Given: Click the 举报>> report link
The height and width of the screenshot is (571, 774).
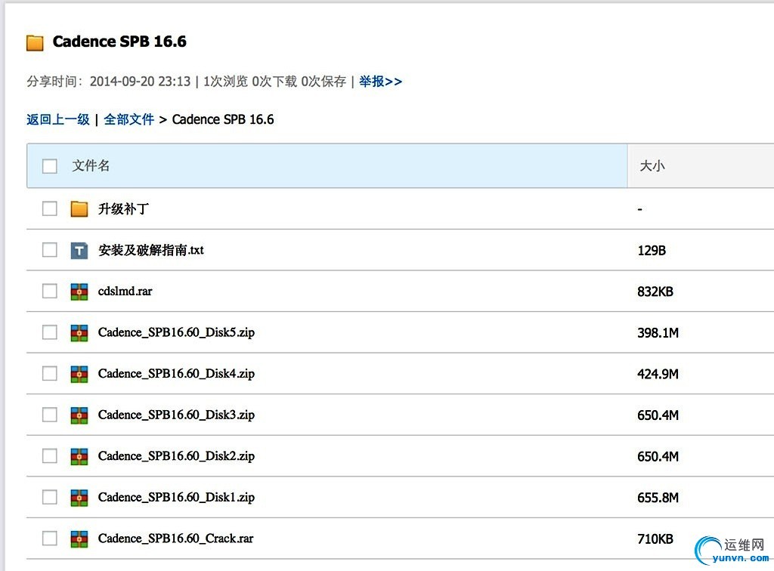Looking at the screenshot, I should point(380,82).
